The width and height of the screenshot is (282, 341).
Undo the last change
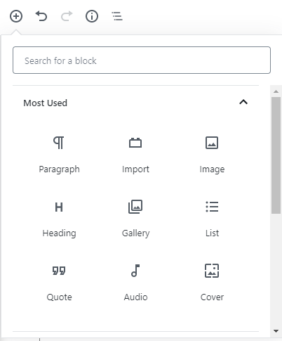[41, 16]
